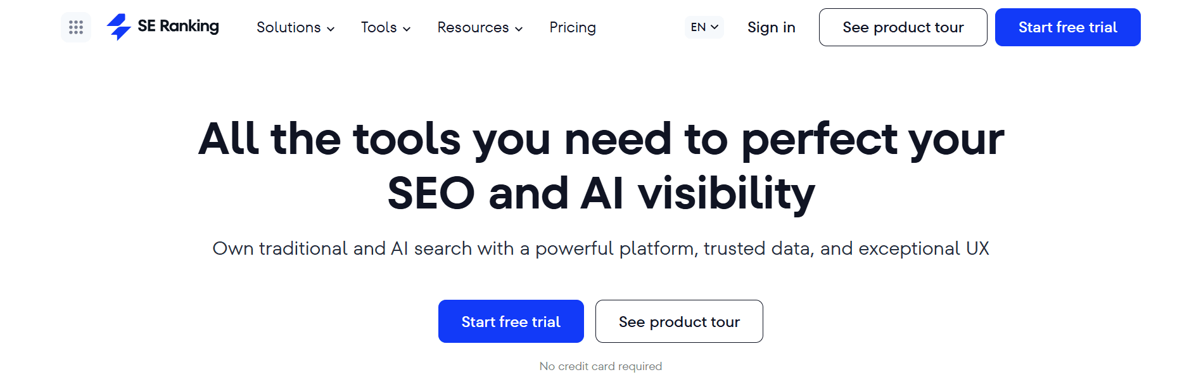The width and height of the screenshot is (1201, 391).
Task: Click the EN dropdown arrow
Action: click(x=715, y=27)
